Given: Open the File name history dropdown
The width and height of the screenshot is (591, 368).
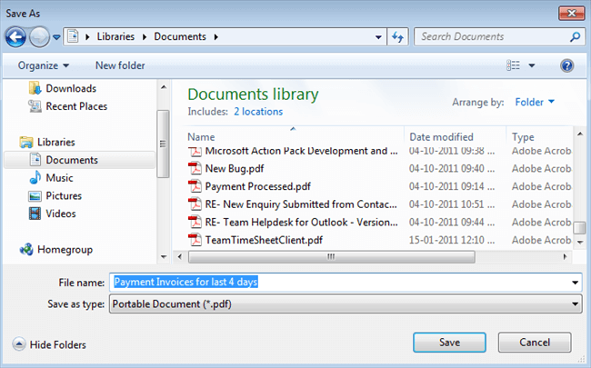Looking at the screenshot, I should click(576, 283).
